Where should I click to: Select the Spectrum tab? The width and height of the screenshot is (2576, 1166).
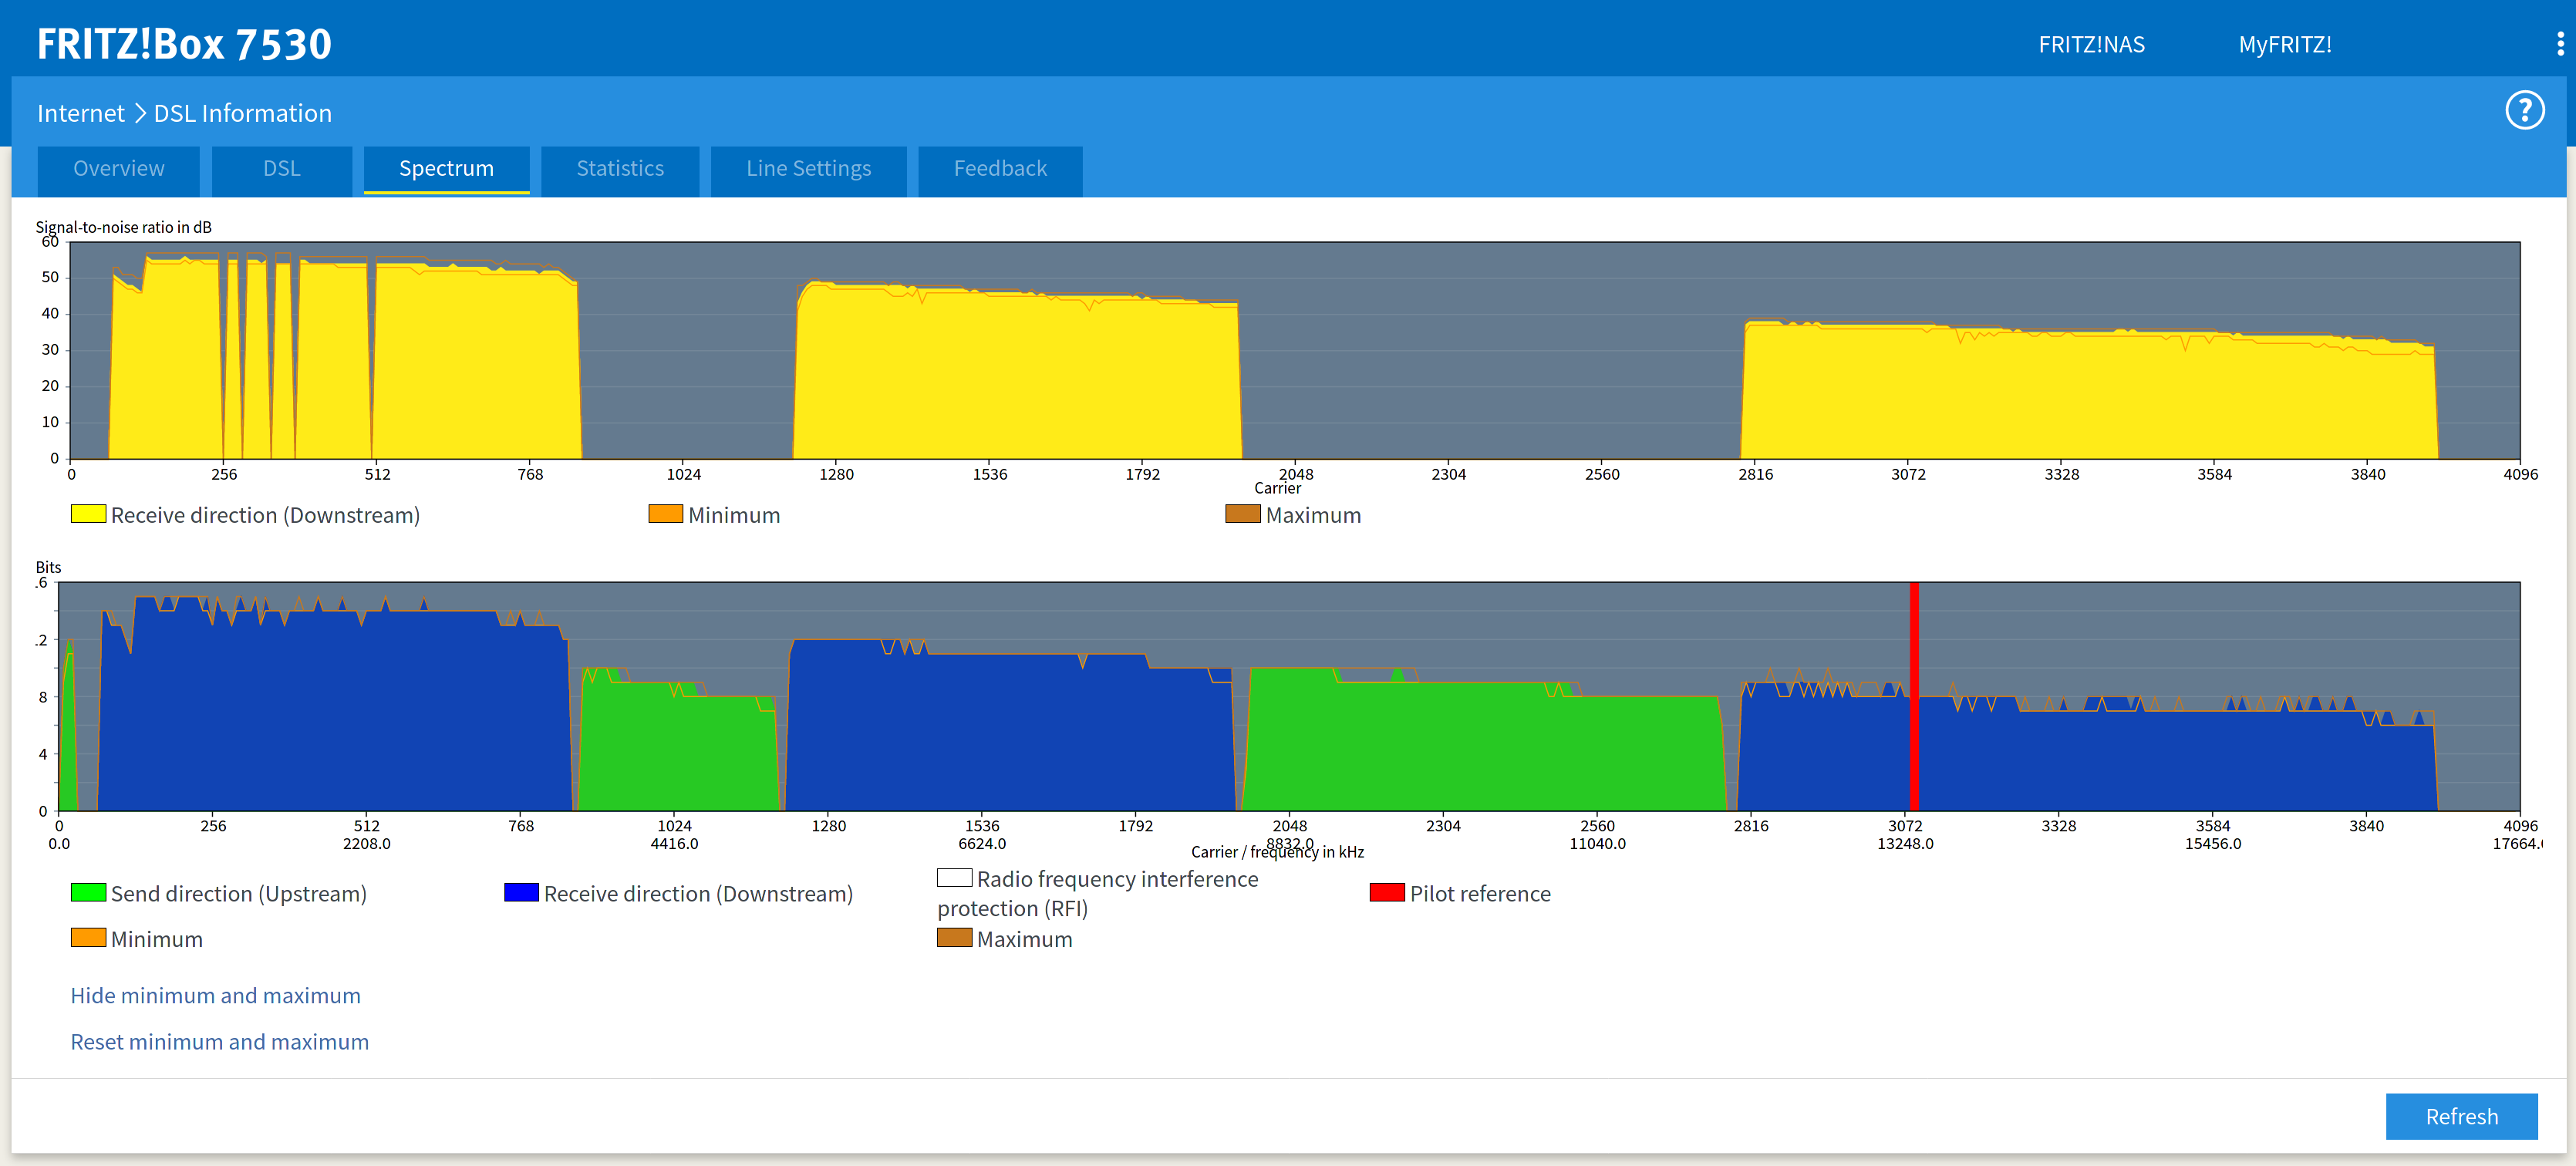(446, 169)
